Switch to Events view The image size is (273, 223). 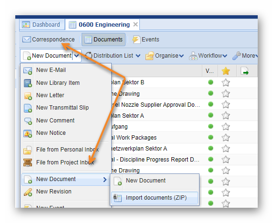click(146, 40)
